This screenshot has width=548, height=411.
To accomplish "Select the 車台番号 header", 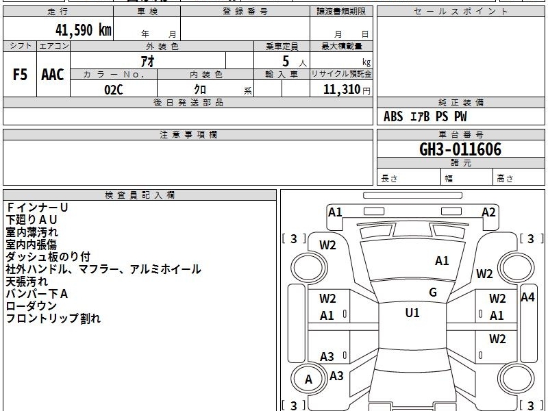I will 460,135.
